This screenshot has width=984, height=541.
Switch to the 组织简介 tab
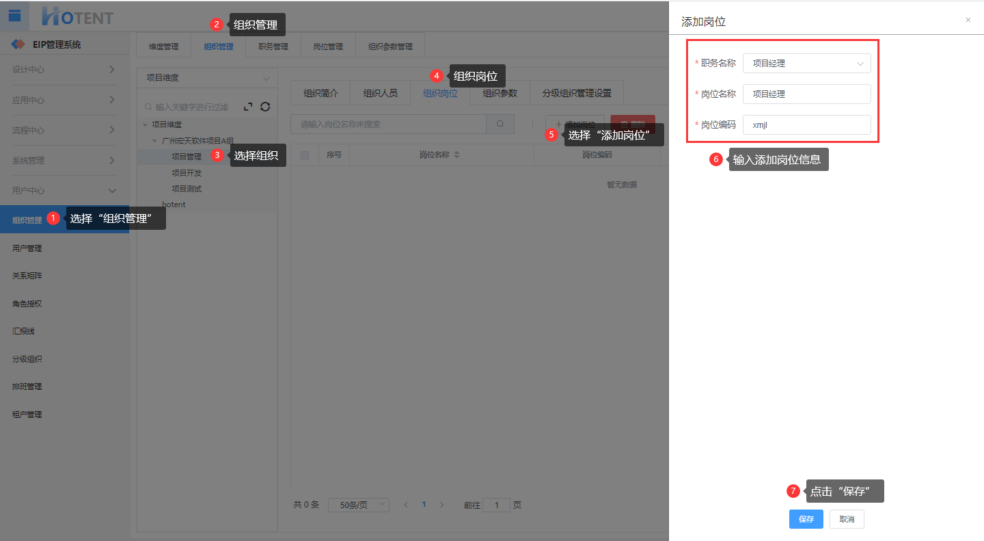point(320,93)
